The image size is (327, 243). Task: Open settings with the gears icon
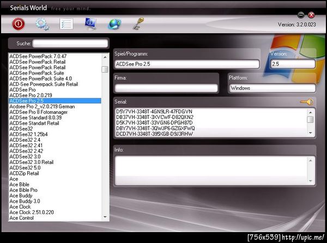(43, 24)
